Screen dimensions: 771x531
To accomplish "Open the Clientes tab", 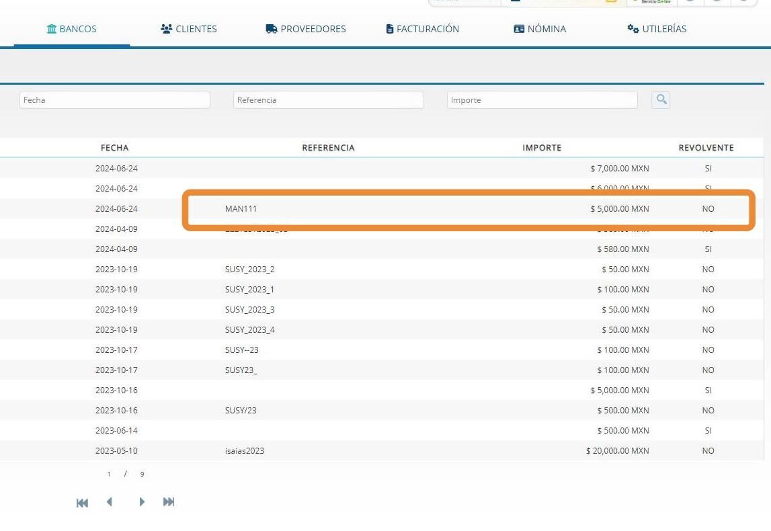I will pyautogui.click(x=189, y=29).
